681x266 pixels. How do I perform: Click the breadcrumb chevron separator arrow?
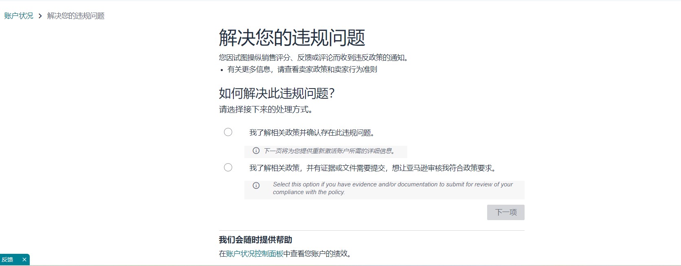pyautogui.click(x=40, y=16)
